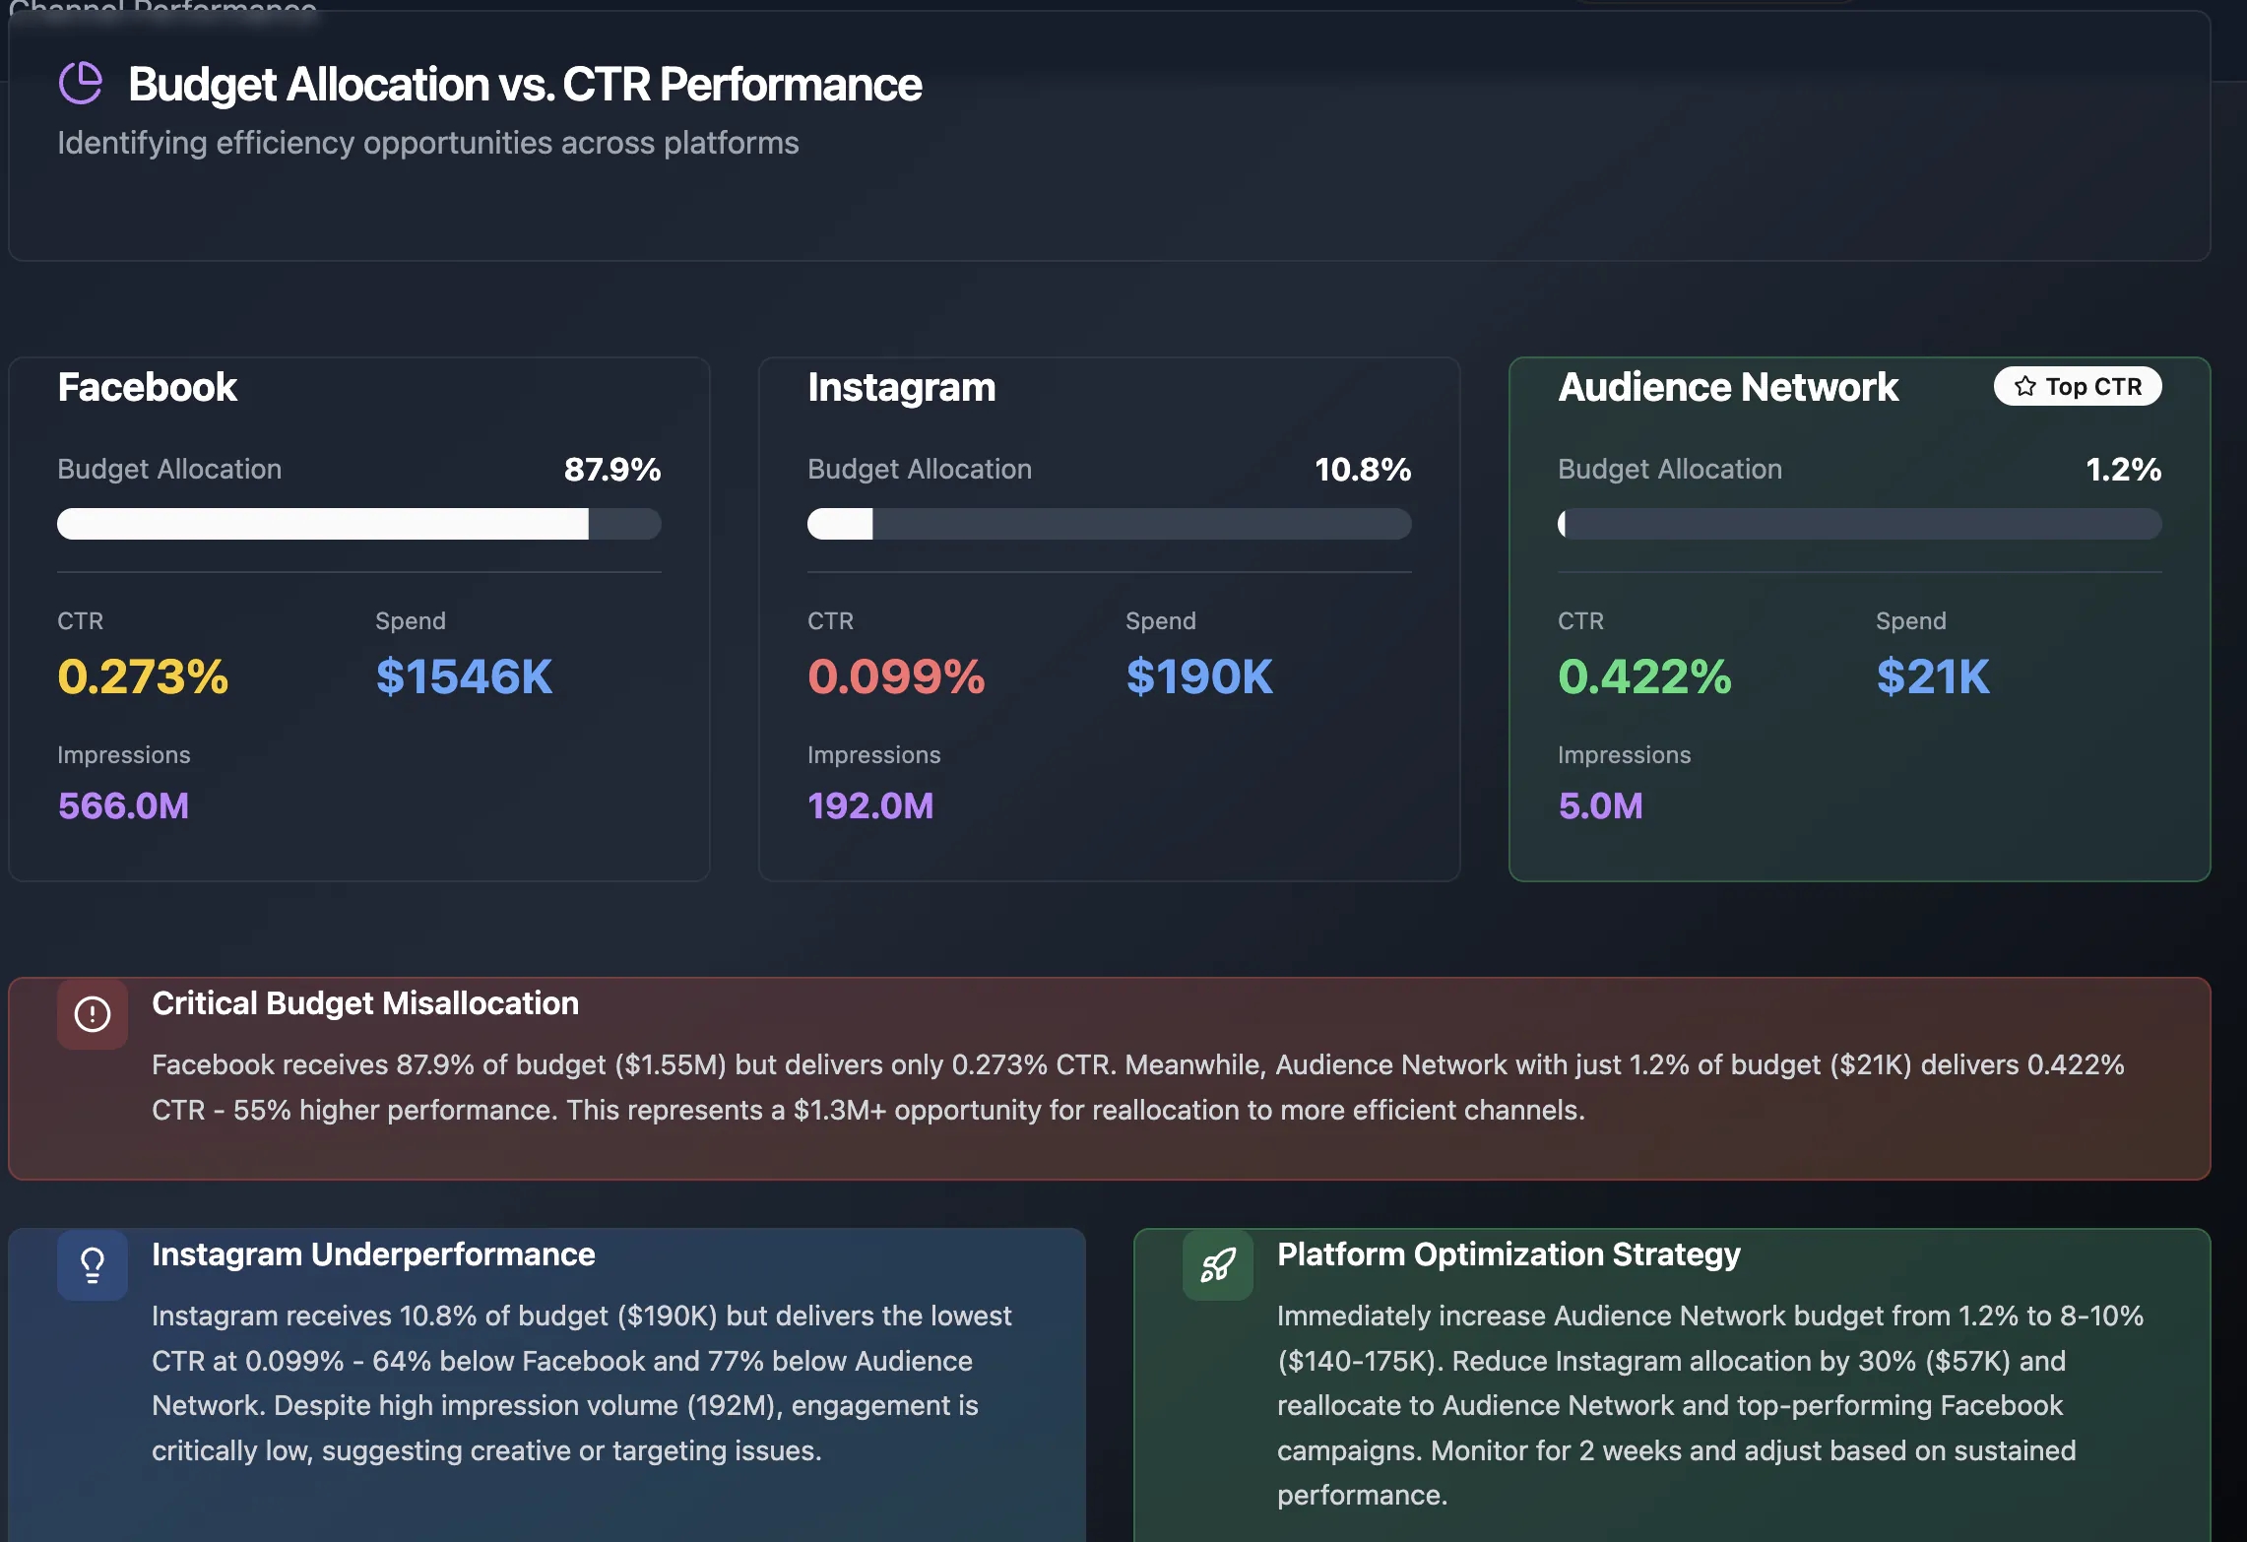The width and height of the screenshot is (2247, 1542).
Task: Click the $1546K spend figure
Action: [x=464, y=676]
